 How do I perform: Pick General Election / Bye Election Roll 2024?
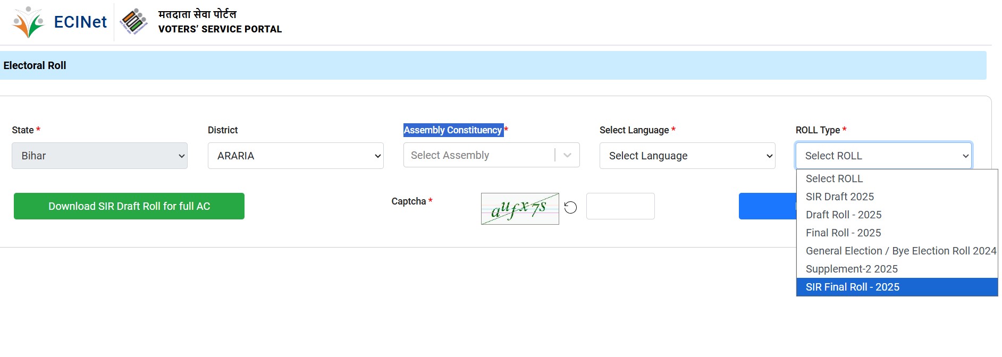point(900,251)
